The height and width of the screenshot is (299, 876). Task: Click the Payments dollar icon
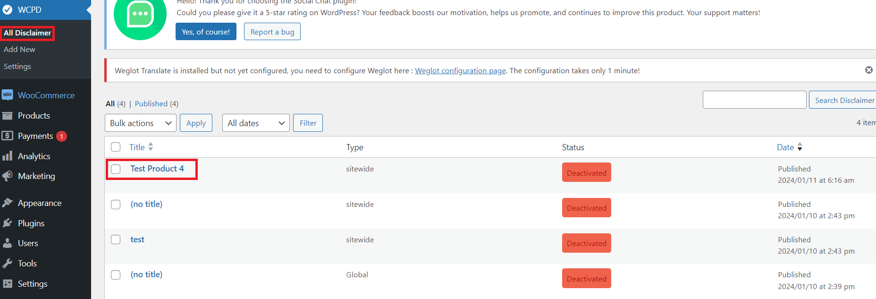click(x=8, y=136)
